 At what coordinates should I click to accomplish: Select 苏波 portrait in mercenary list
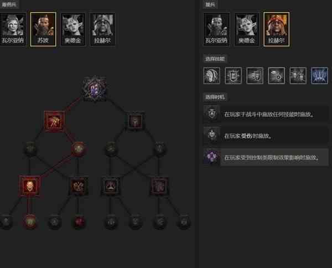43,29
